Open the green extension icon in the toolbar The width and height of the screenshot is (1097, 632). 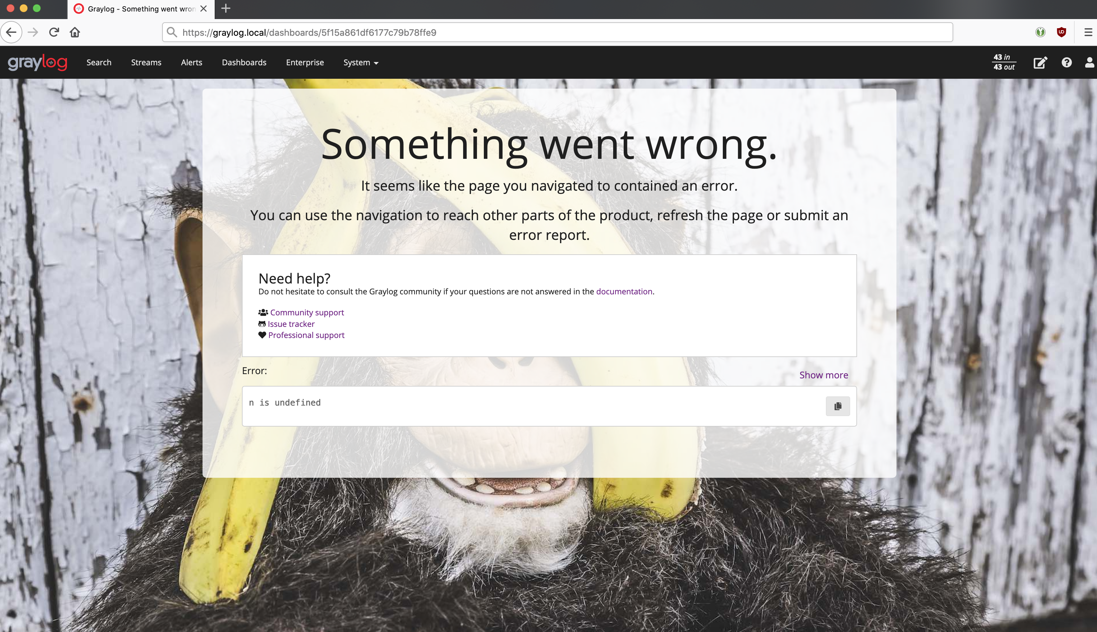1040,32
